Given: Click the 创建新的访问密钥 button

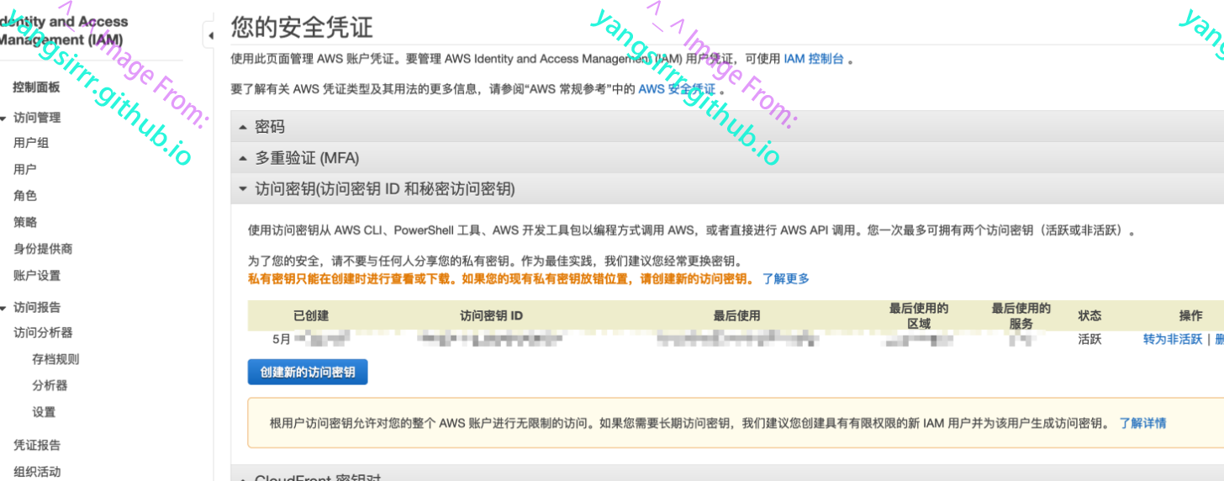Looking at the screenshot, I should (308, 372).
